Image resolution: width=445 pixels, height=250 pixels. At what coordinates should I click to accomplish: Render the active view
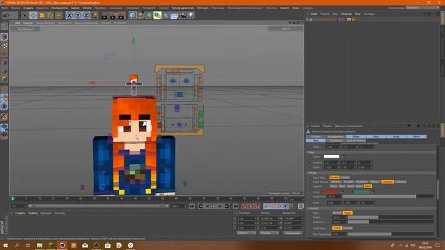click(x=105, y=15)
